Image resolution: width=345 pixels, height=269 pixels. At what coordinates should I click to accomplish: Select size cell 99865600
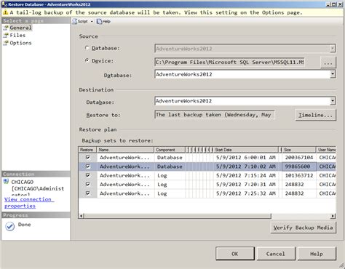(x=299, y=166)
